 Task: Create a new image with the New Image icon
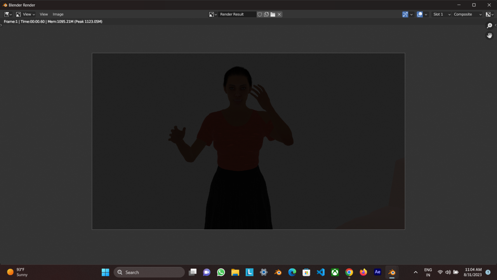coord(266,14)
